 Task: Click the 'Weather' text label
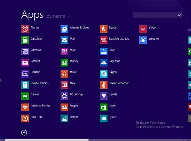pos(154,38)
